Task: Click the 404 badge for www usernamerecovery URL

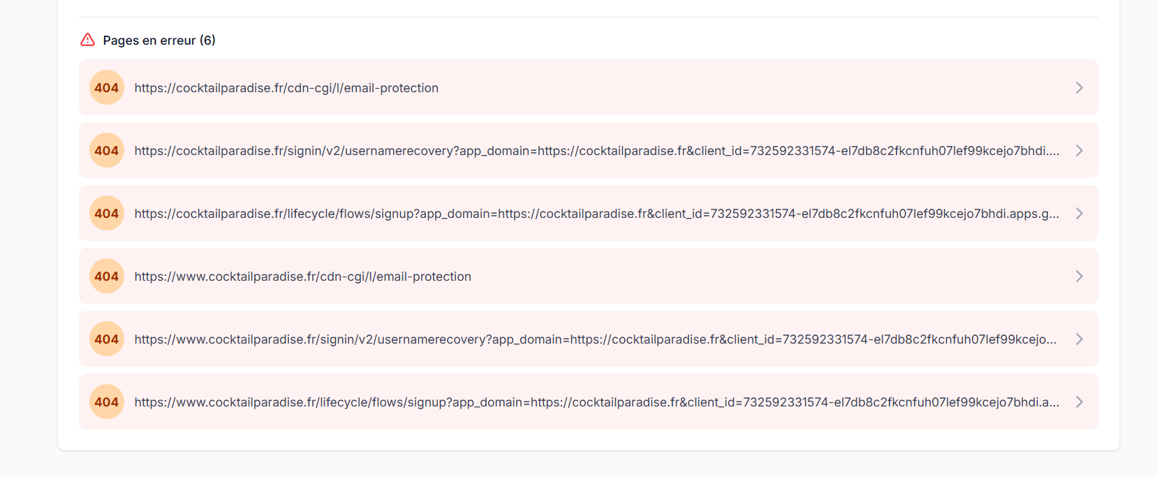Action: click(107, 339)
